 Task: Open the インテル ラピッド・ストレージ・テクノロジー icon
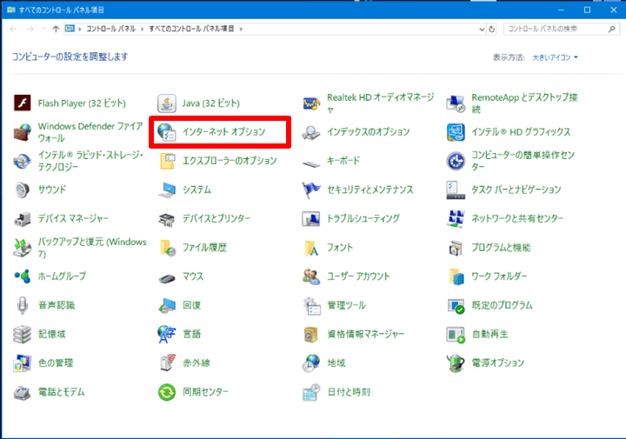click(23, 161)
